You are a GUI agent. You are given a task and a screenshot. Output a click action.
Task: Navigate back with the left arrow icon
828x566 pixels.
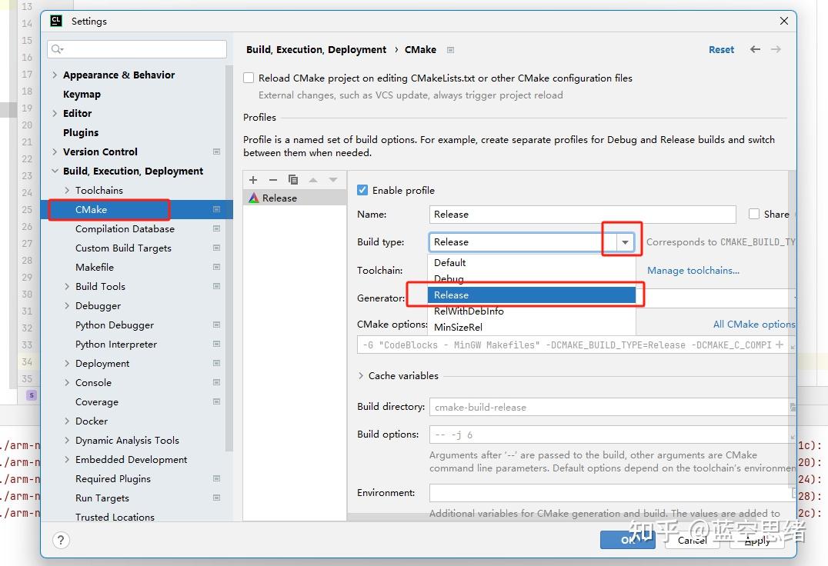point(755,49)
